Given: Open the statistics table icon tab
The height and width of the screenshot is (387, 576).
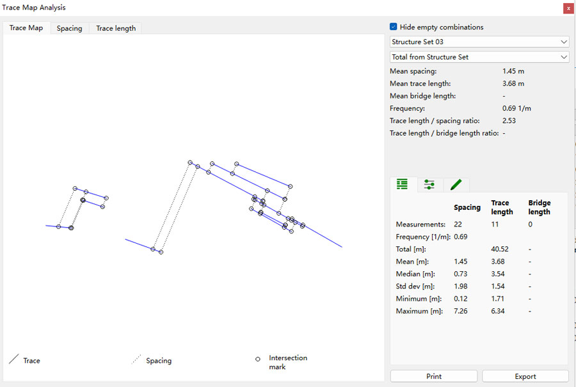Looking at the screenshot, I should tap(402, 184).
